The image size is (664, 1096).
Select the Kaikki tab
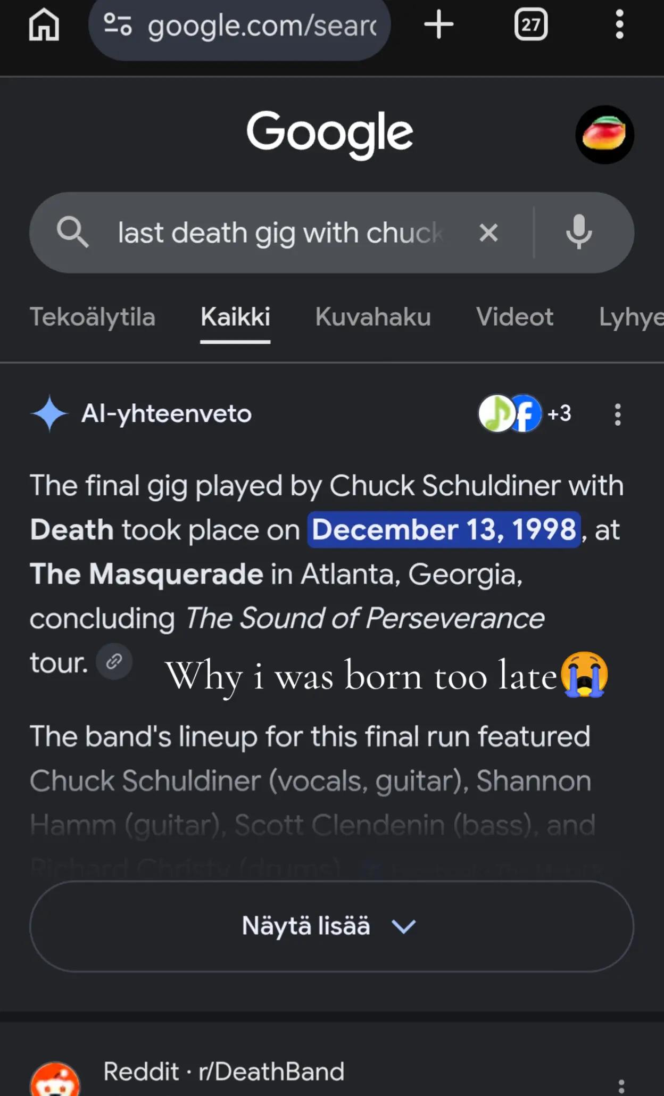click(x=235, y=318)
